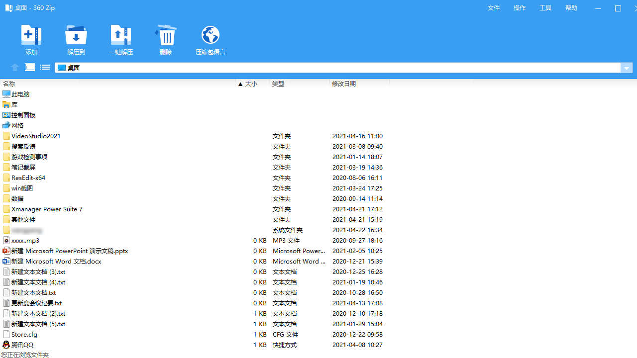Open the address bar dropdown arrow
The height and width of the screenshot is (358, 637).
(626, 68)
